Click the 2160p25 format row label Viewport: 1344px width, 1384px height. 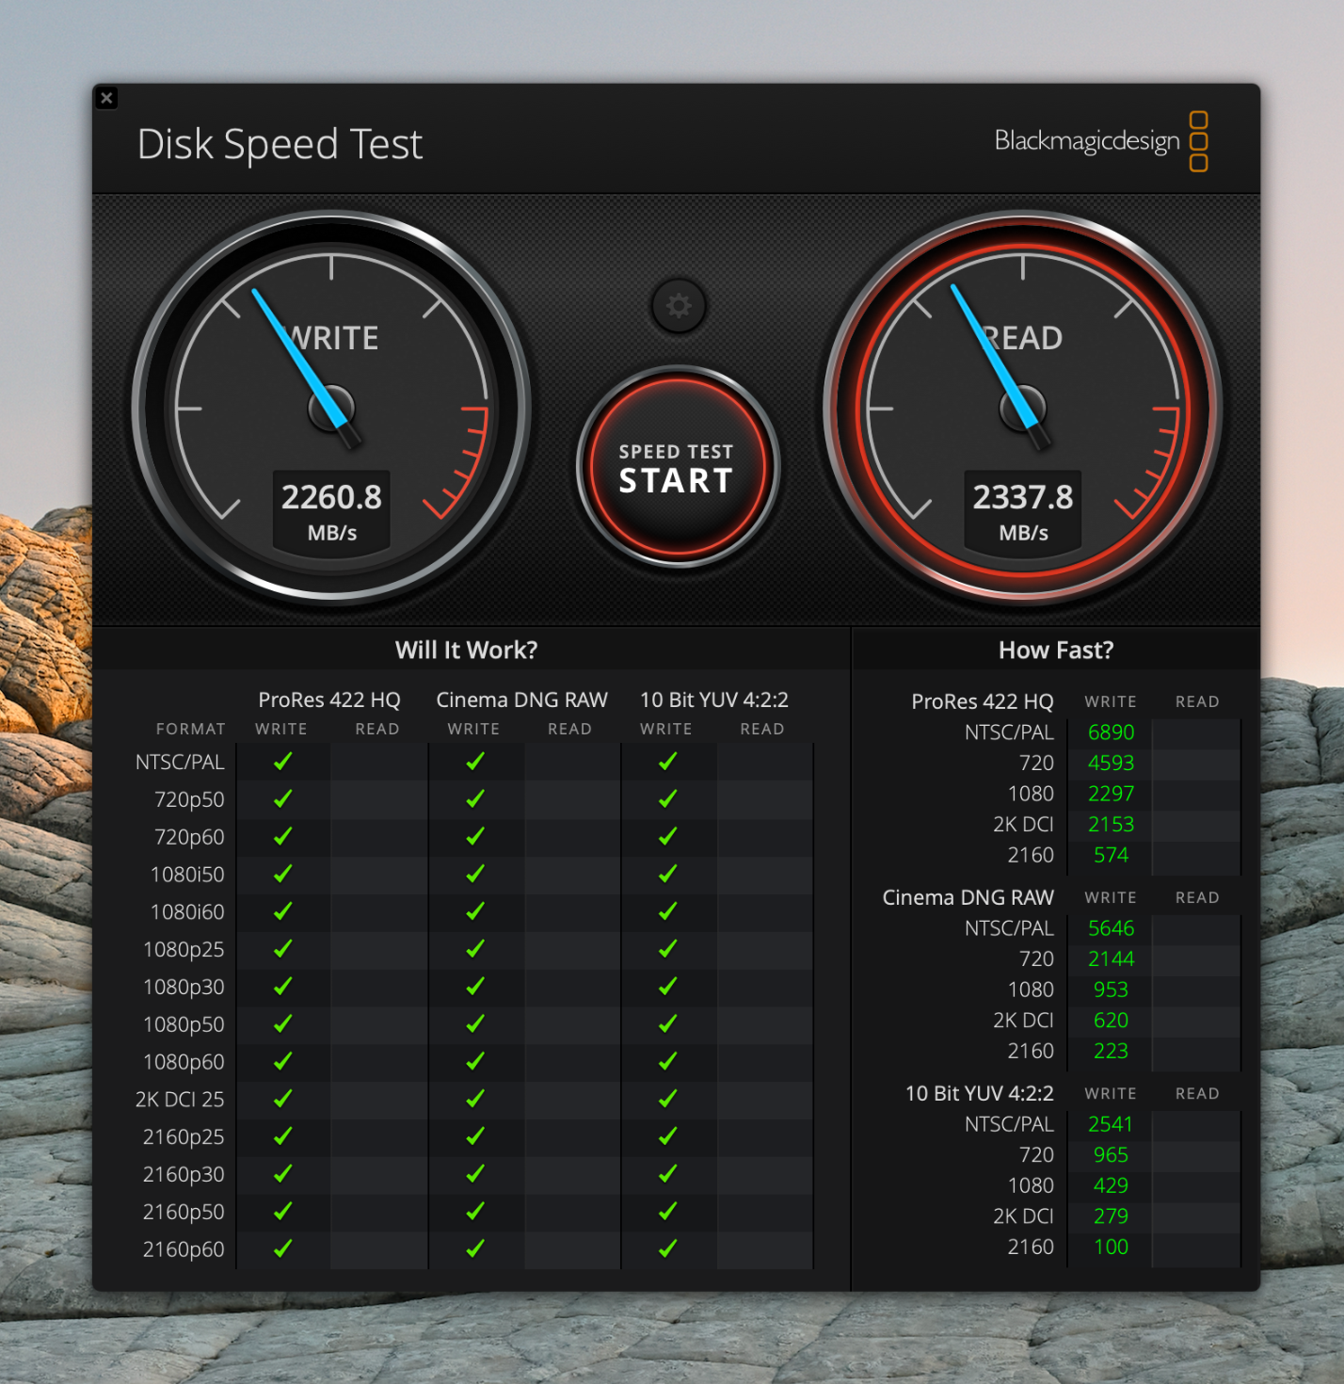[184, 1137]
